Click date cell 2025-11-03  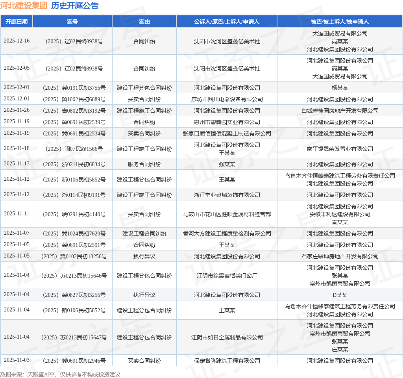click(x=17, y=360)
